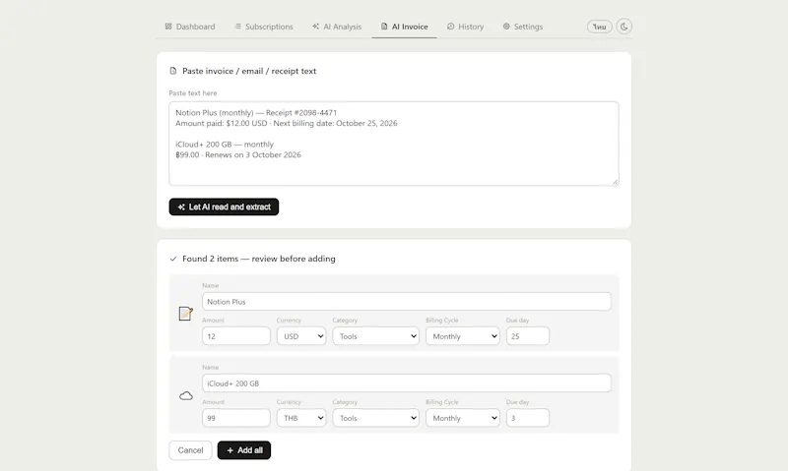Click the iCloud cloud emoji icon
The width and height of the screenshot is (788, 471).
click(186, 395)
